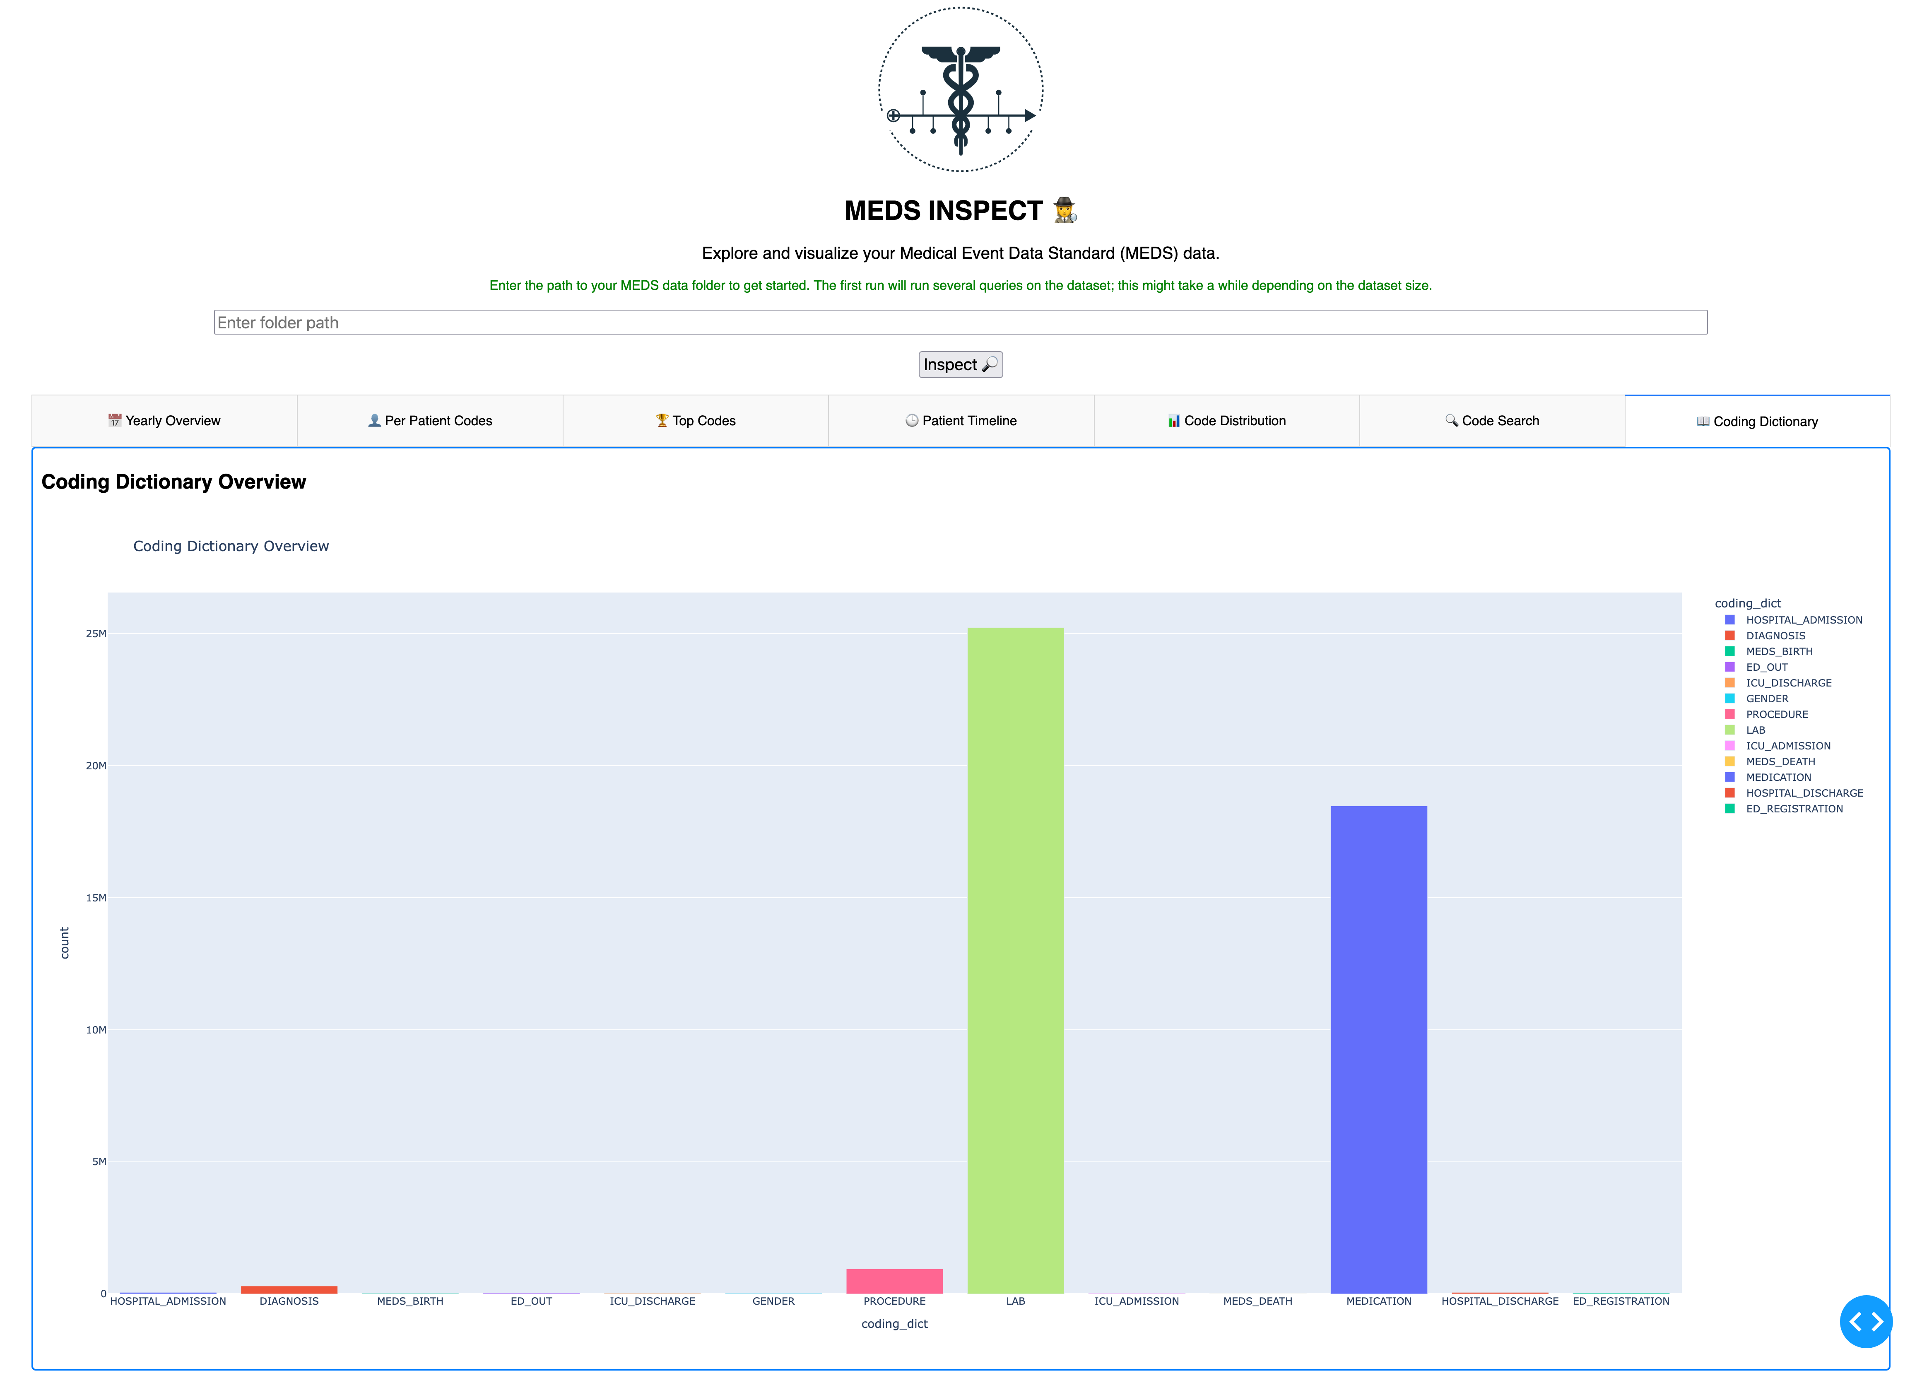
Task: Toggle ED_REGISTRATION legend entry
Action: pos(1794,809)
